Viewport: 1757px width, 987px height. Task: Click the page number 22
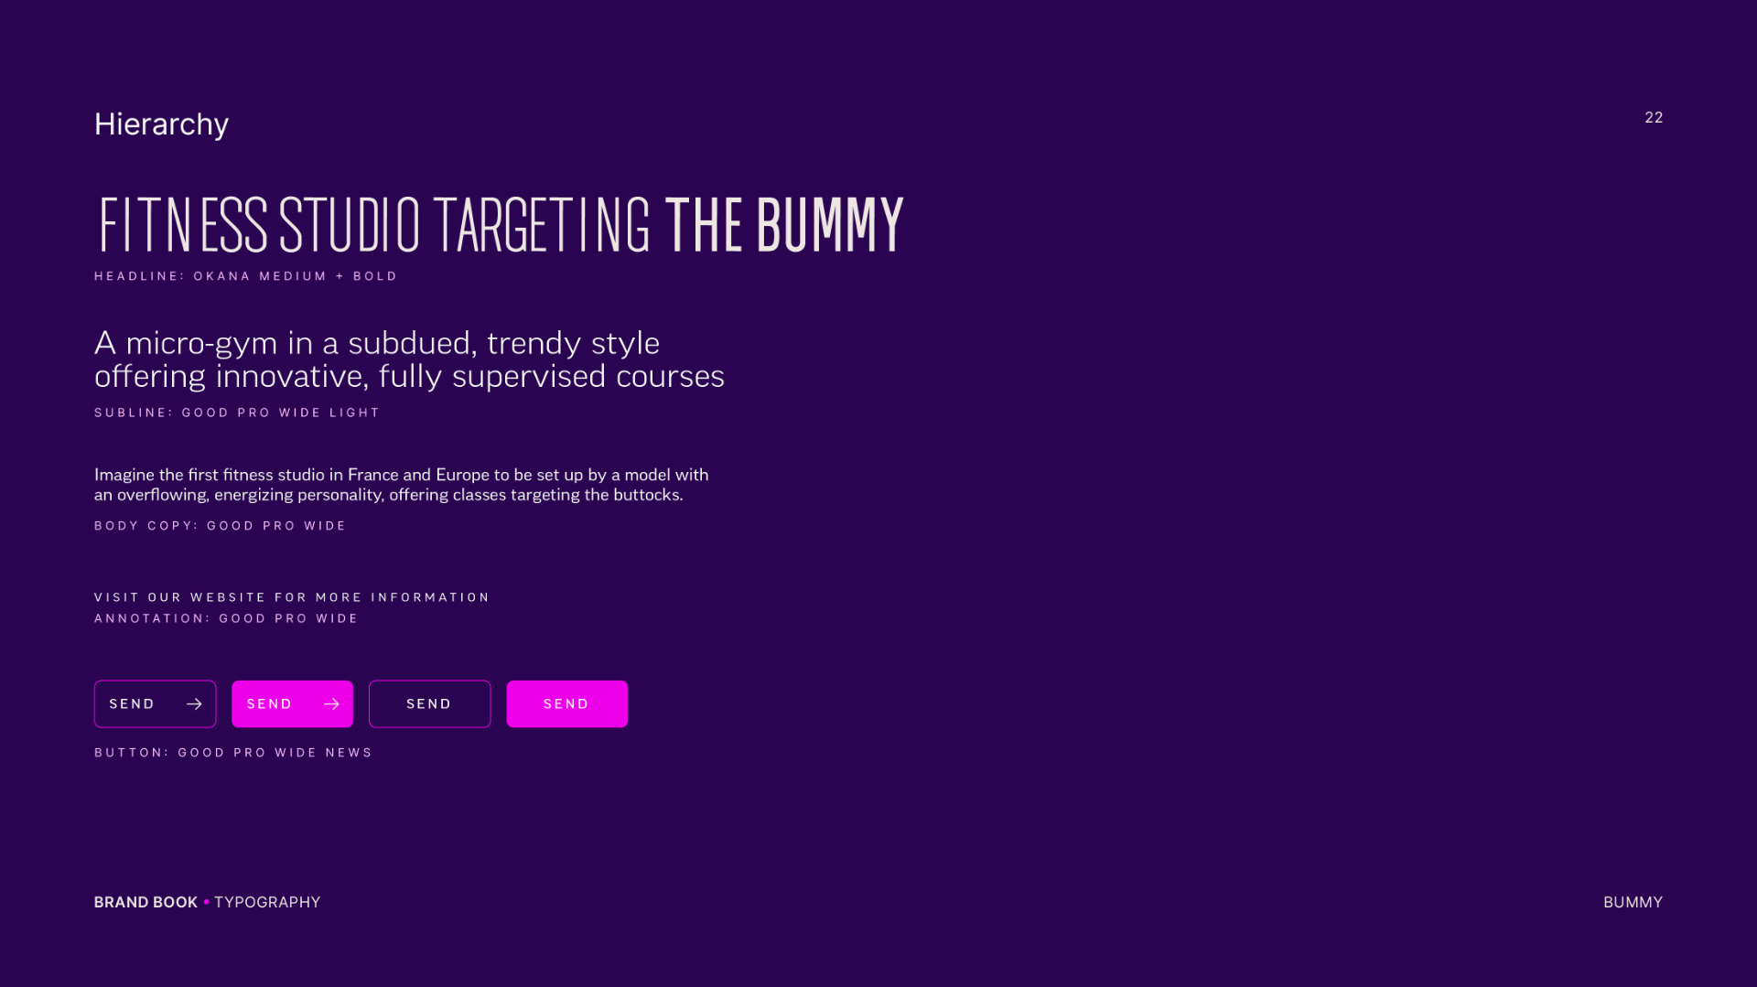click(x=1654, y=117)
